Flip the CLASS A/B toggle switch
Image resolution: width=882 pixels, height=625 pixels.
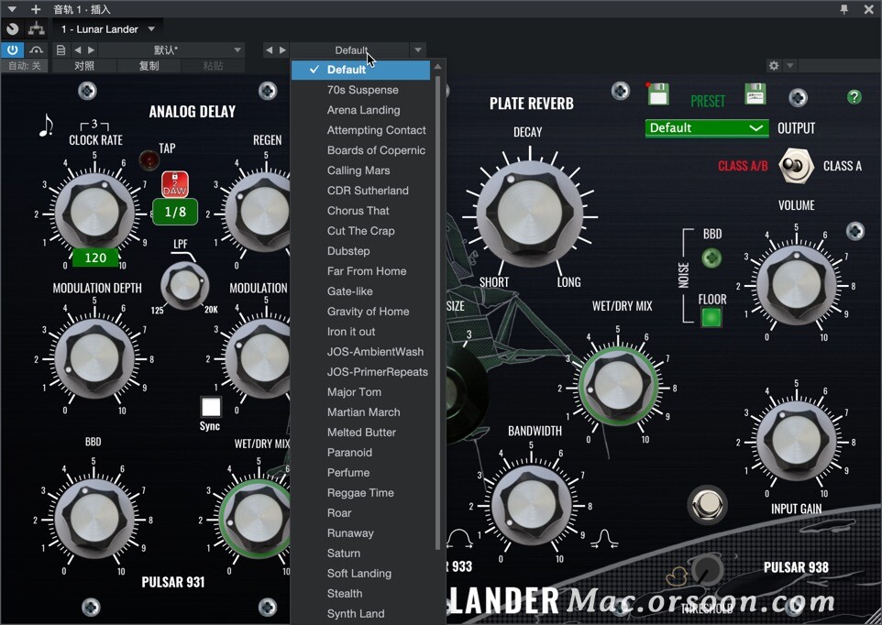[x=796, y=165]
